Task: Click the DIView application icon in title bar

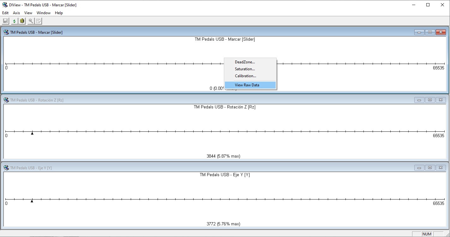Action: coord(5,5)
